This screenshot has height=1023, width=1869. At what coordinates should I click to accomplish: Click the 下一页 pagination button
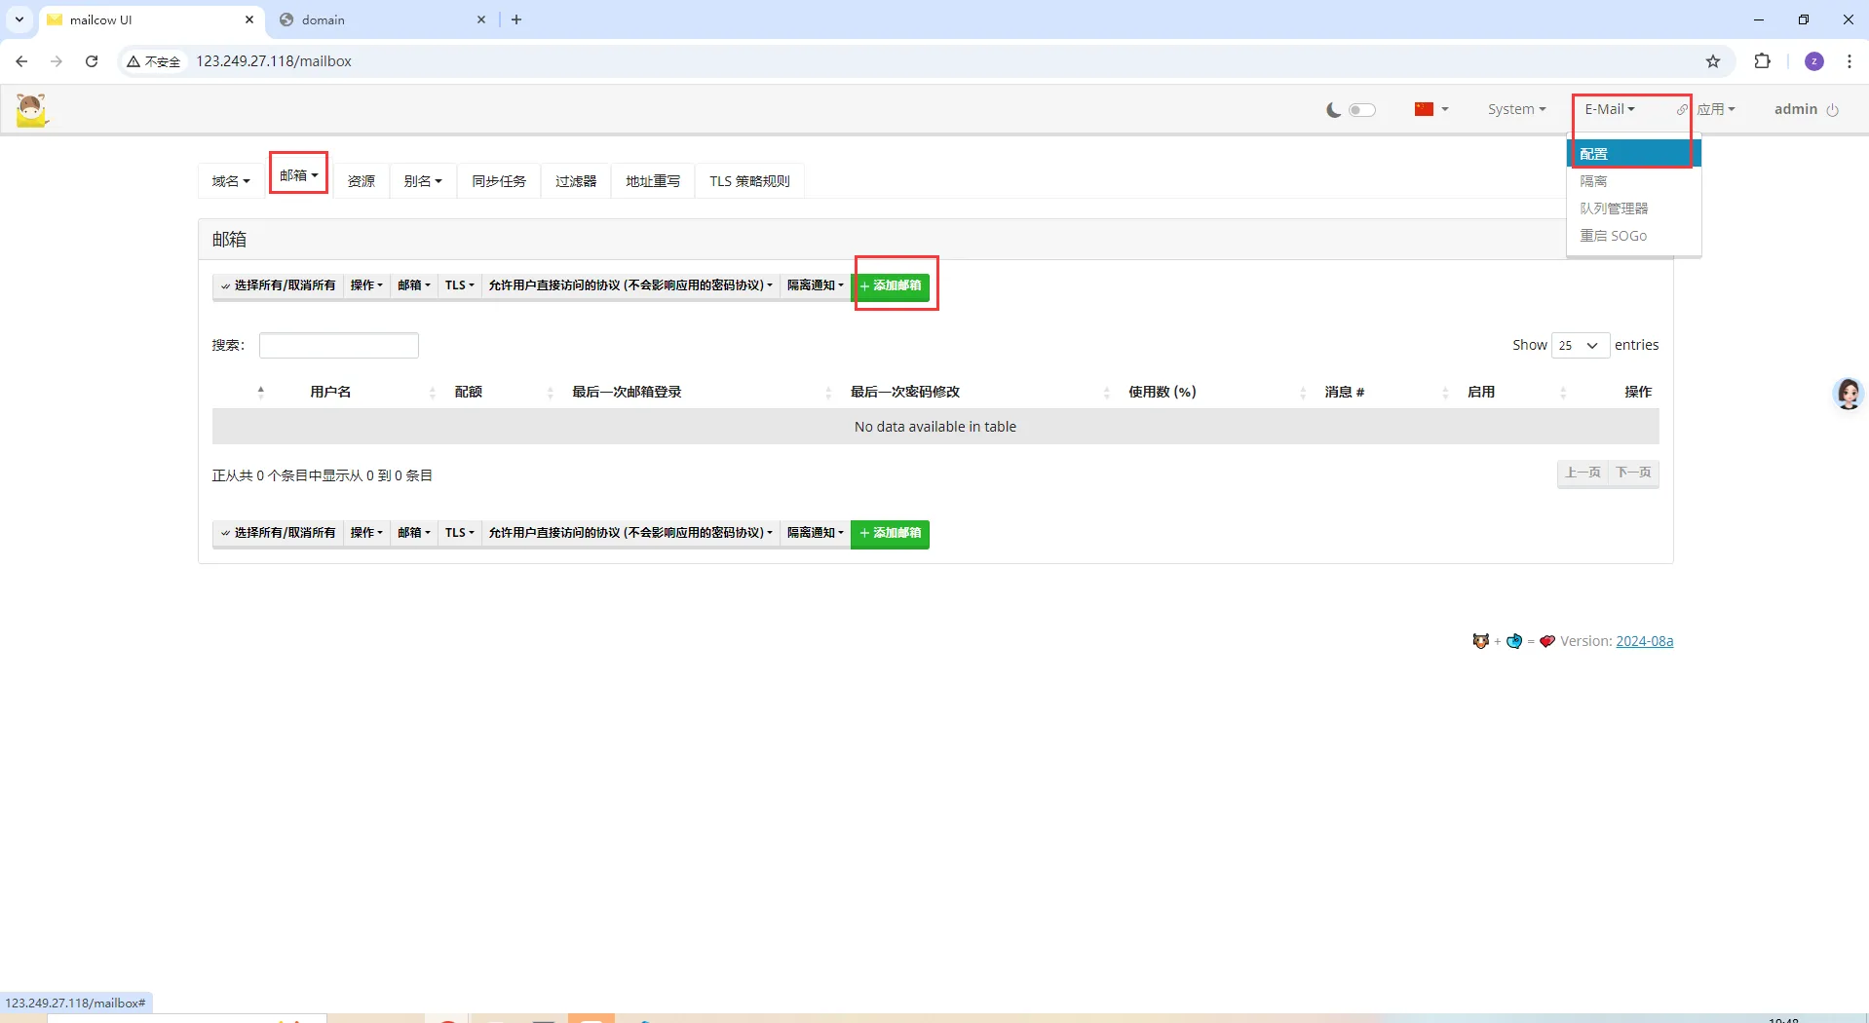pyautogui.click(x=1633, y=473)
